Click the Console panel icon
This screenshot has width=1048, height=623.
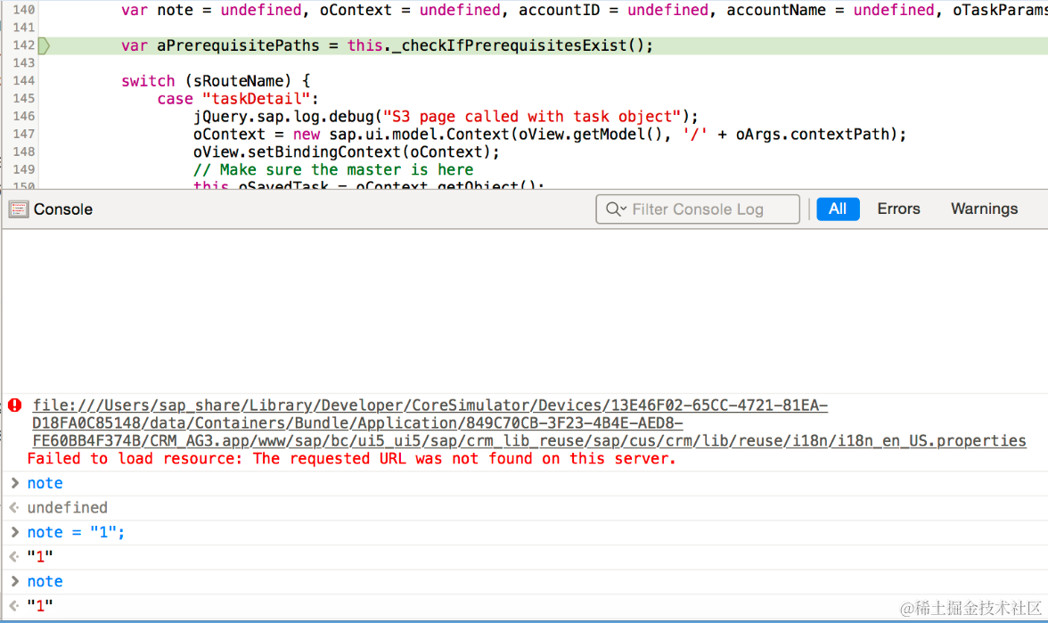point(19,209)
